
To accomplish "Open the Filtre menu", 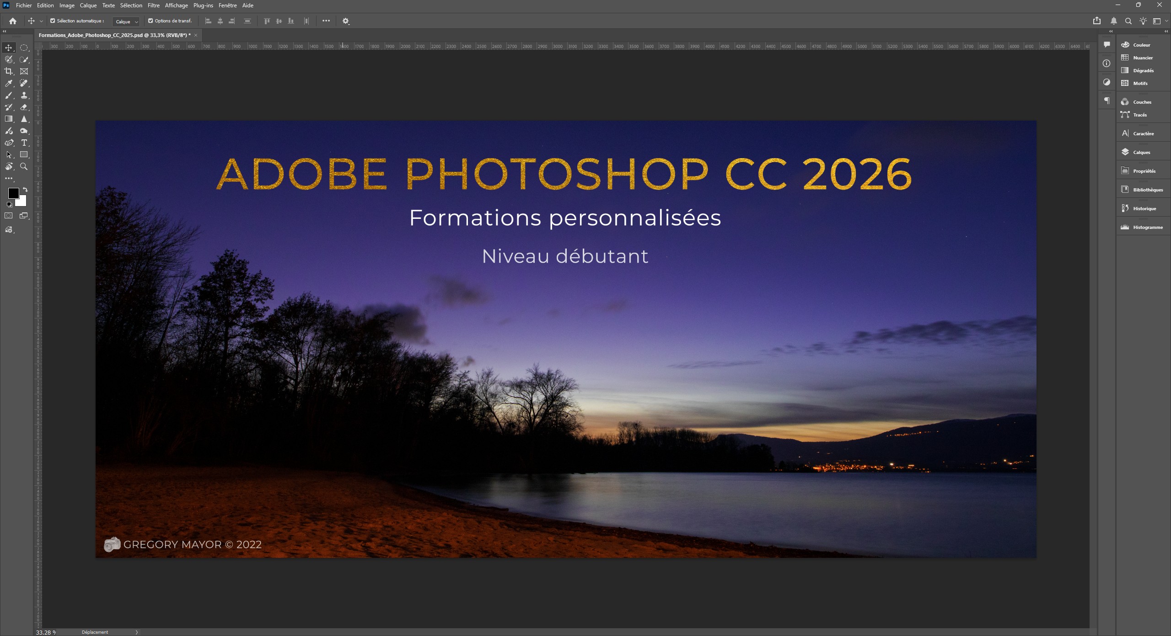I will [x=153, y=5].
